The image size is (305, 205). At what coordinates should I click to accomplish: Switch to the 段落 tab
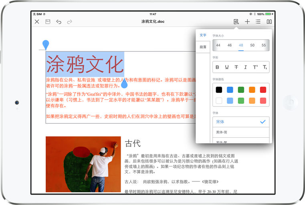[x=203, y=47]
